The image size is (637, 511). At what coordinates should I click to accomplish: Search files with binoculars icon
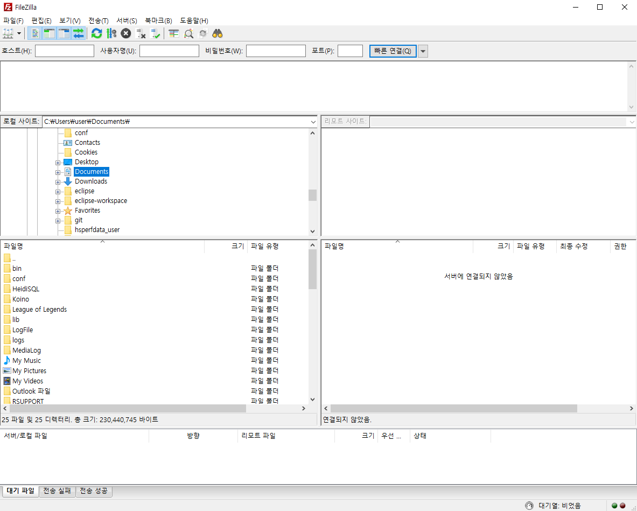coord(218,33)
